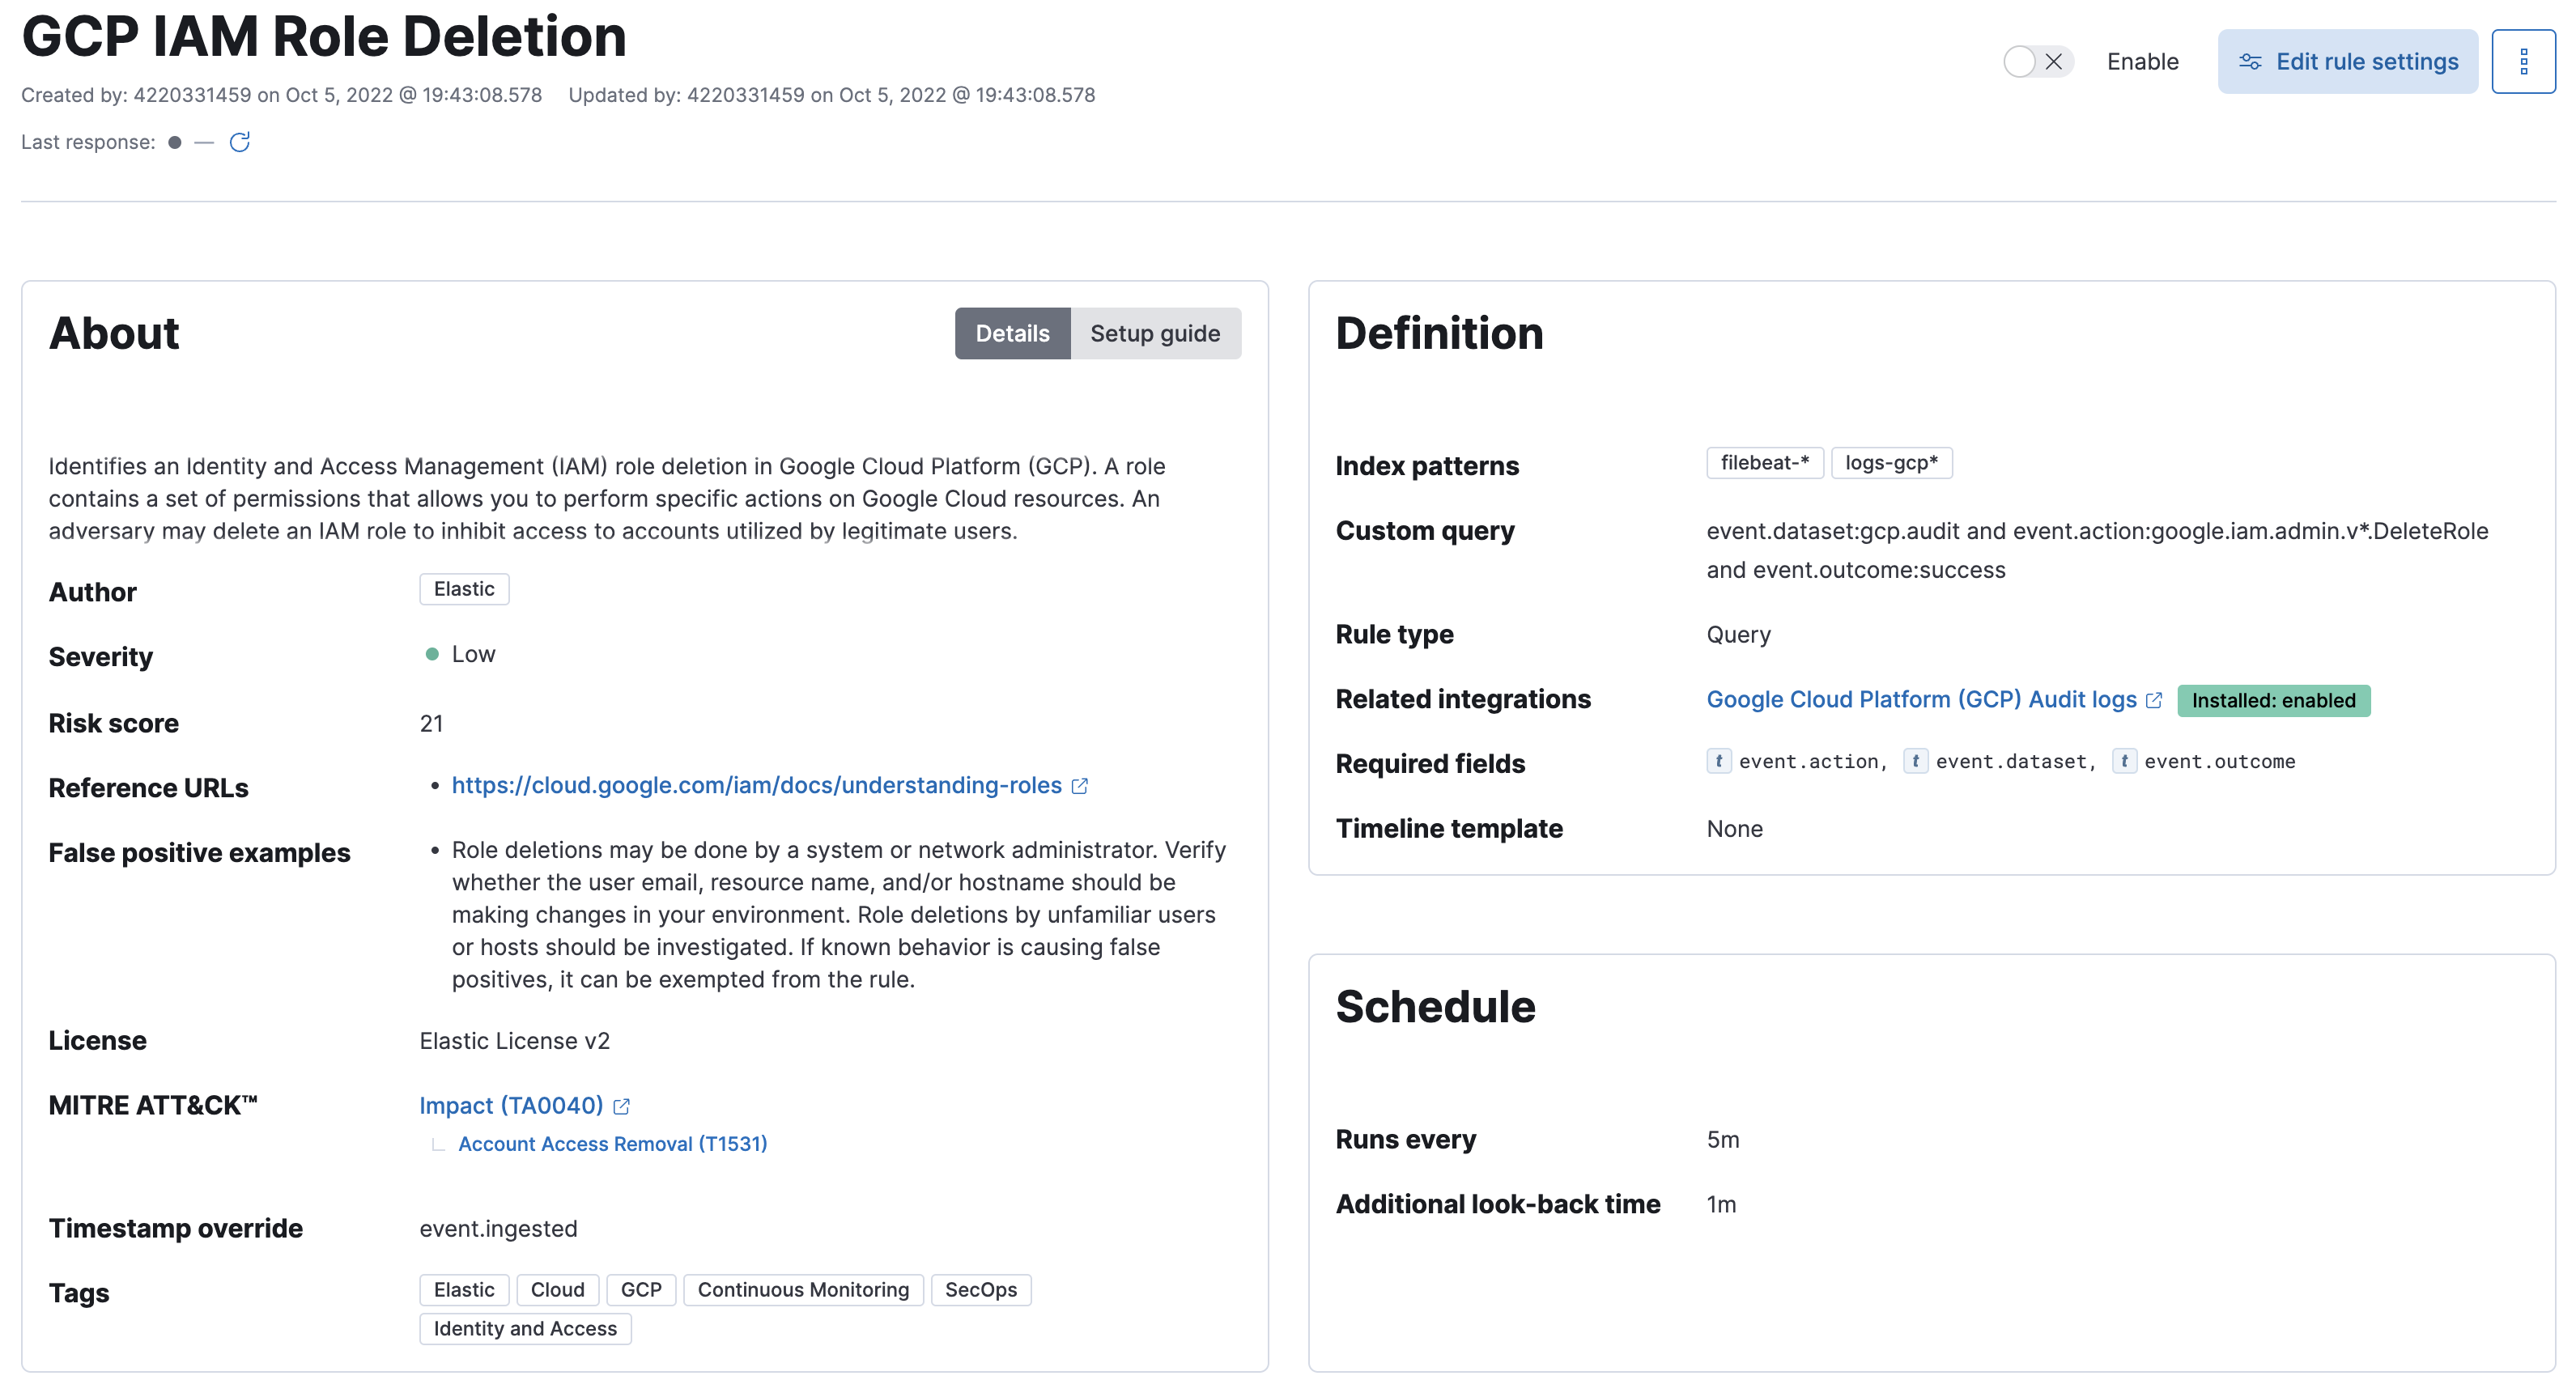Screen dimensions: 2576x1397
Task: Click the Installed: enabled status badge
Action: pyautogui.click(x=2274, y=700)
